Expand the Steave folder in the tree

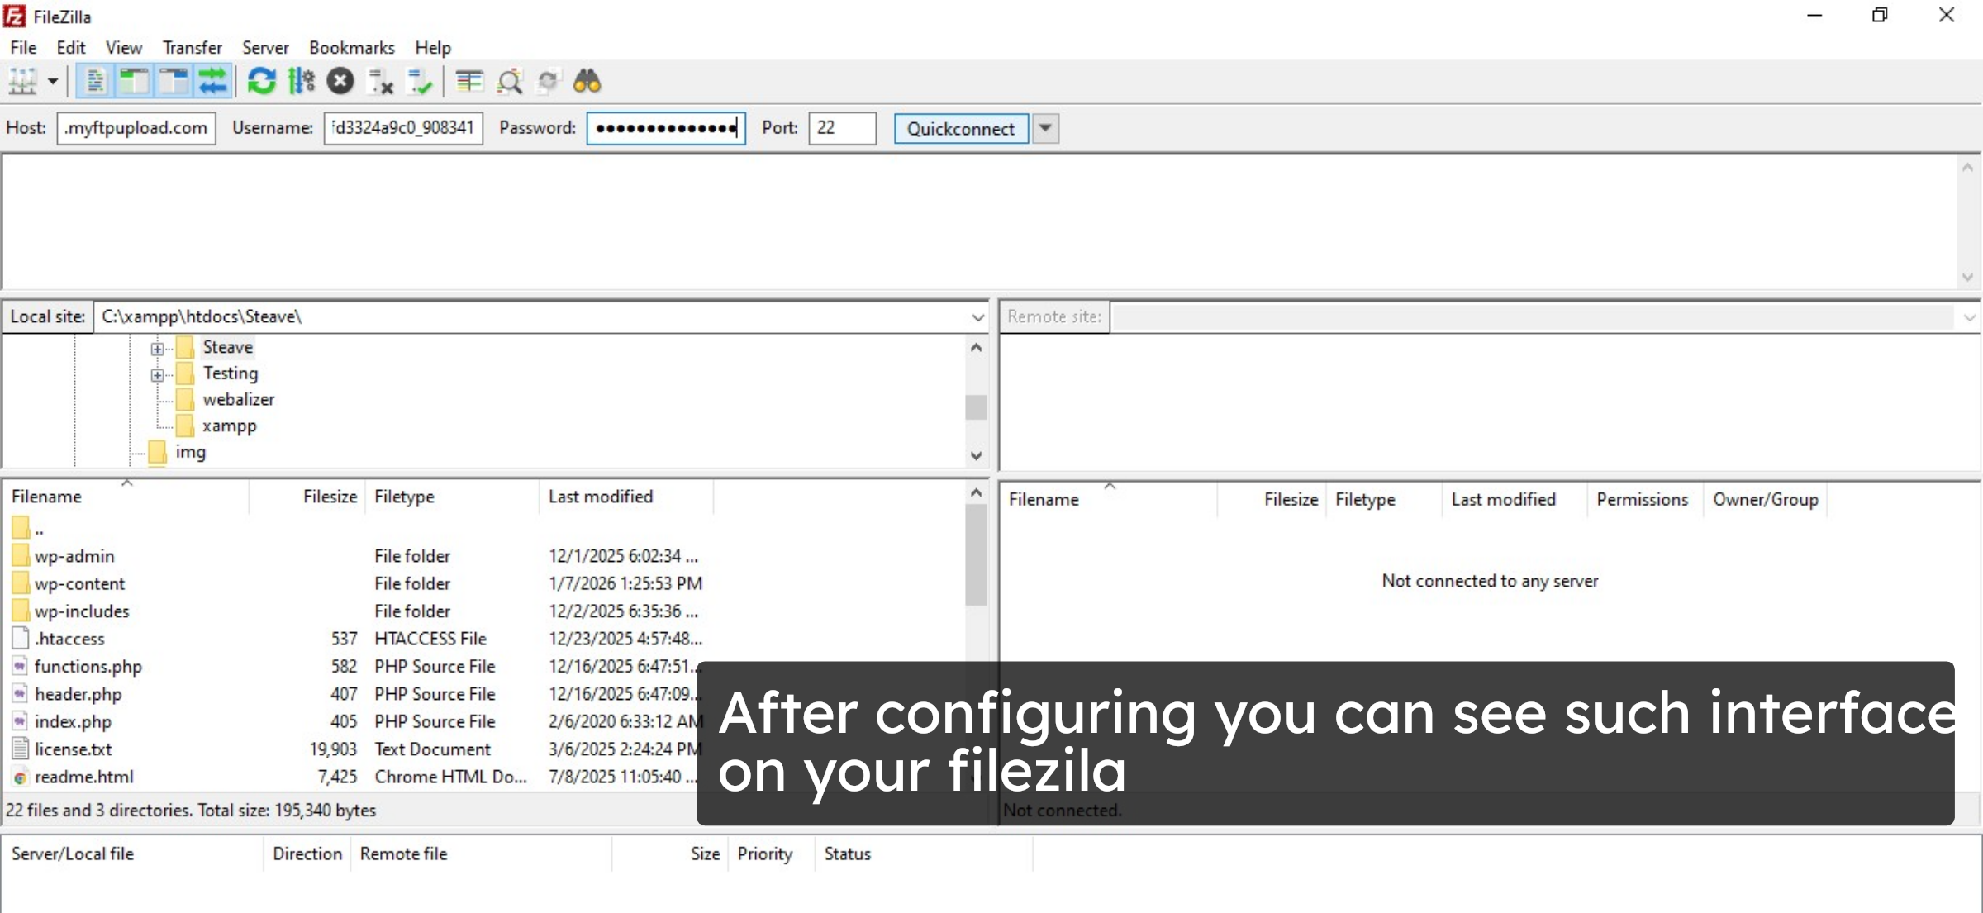(x=158, y=347)
